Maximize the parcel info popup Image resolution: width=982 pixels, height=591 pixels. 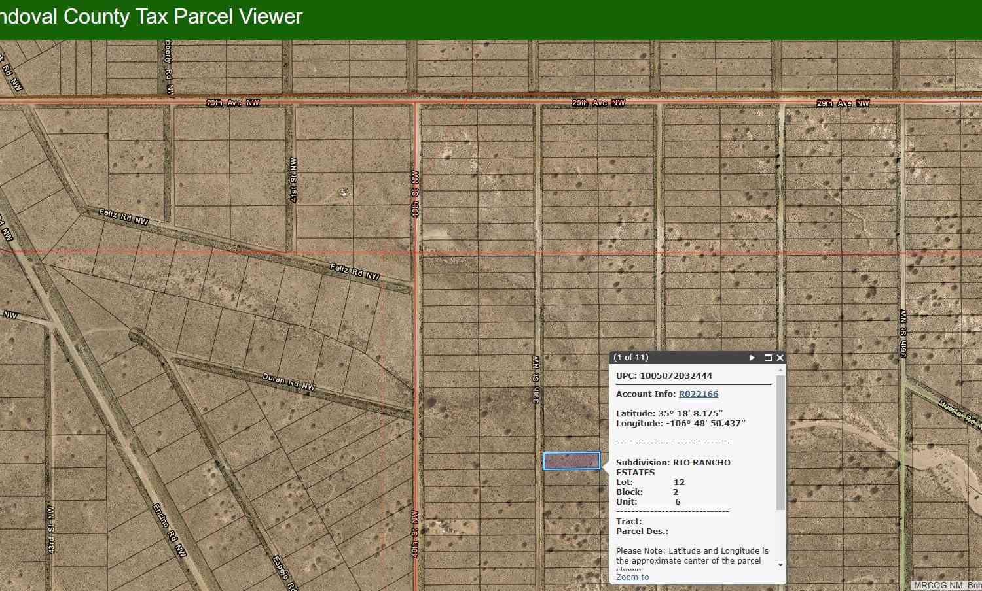(x=768, y=358)
